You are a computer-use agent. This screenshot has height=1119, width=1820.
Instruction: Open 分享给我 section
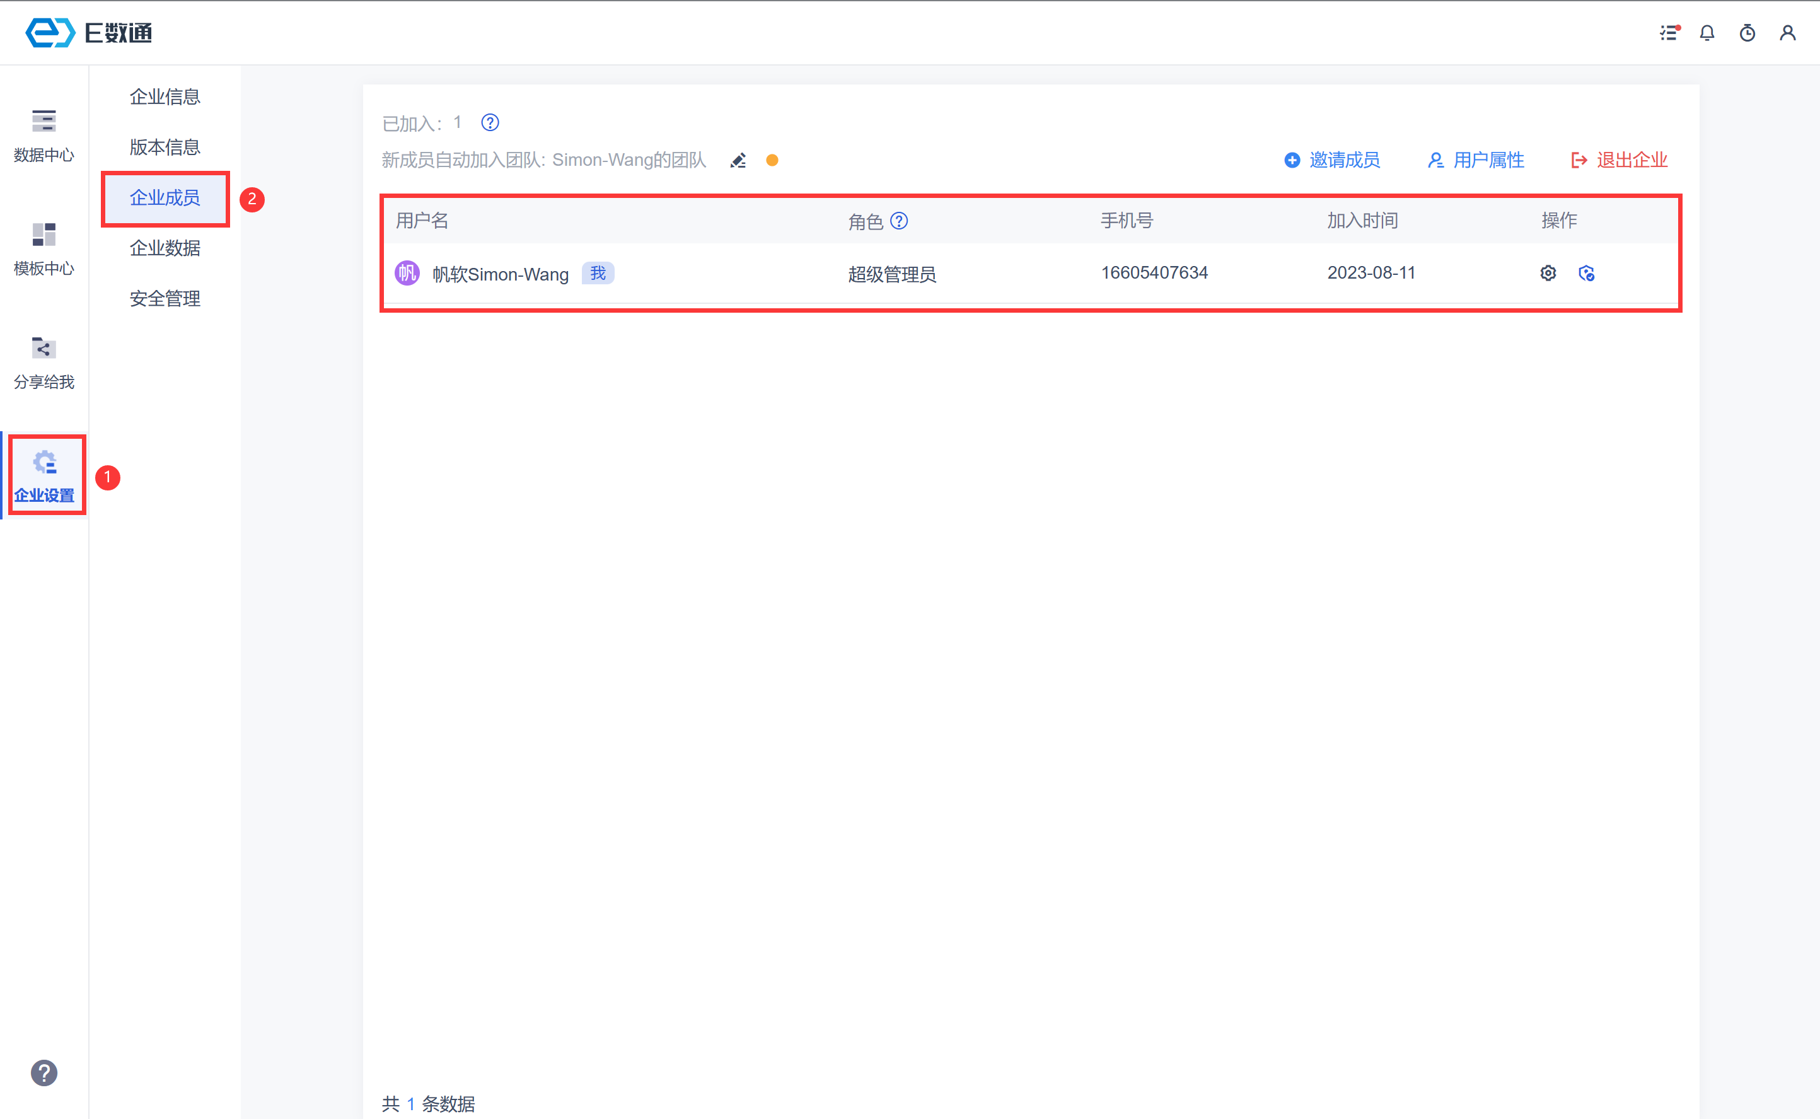pos(43,362)
